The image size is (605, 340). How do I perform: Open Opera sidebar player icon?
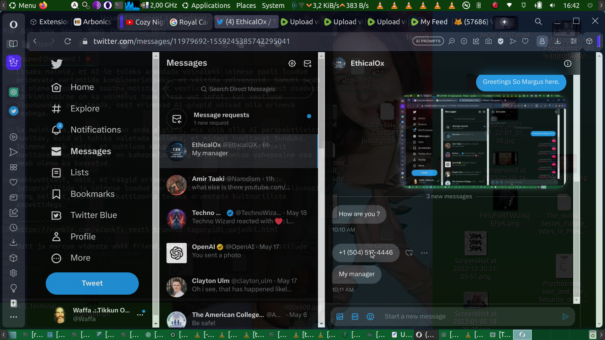[x=14, y=137]
